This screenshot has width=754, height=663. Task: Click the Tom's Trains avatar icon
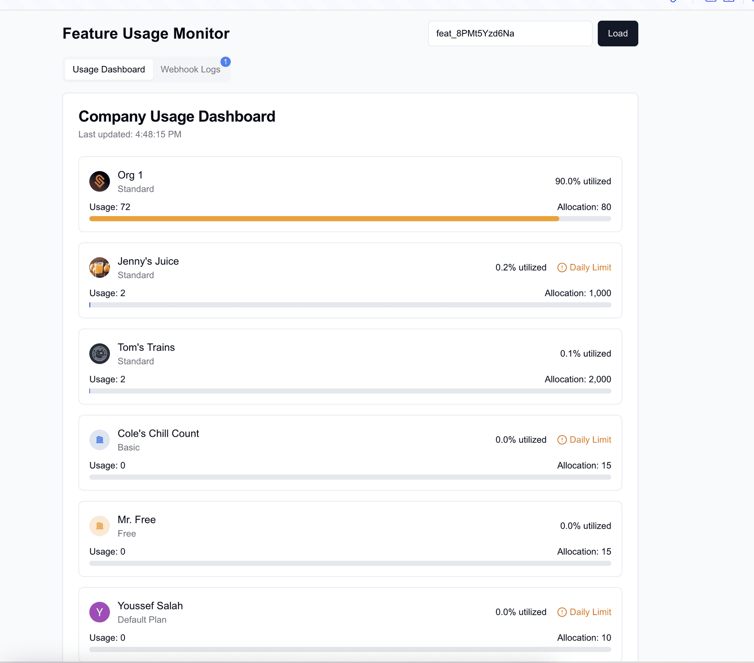99,353
